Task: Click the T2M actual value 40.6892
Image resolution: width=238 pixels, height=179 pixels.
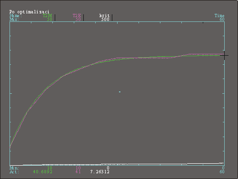Action: [42, 172]
